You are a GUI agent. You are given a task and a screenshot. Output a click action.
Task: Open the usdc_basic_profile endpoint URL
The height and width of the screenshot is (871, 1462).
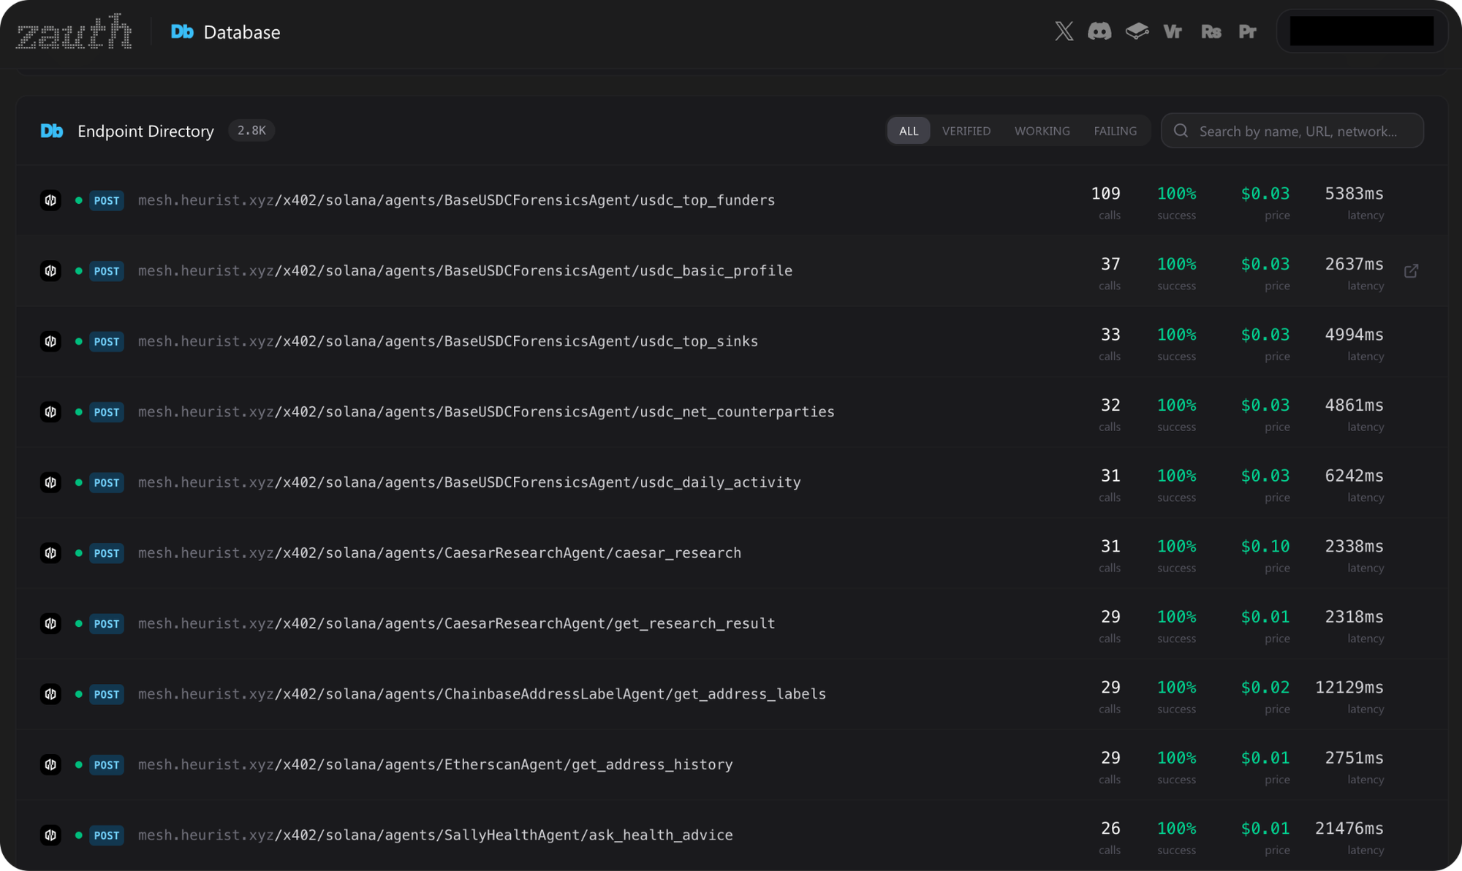465,271
